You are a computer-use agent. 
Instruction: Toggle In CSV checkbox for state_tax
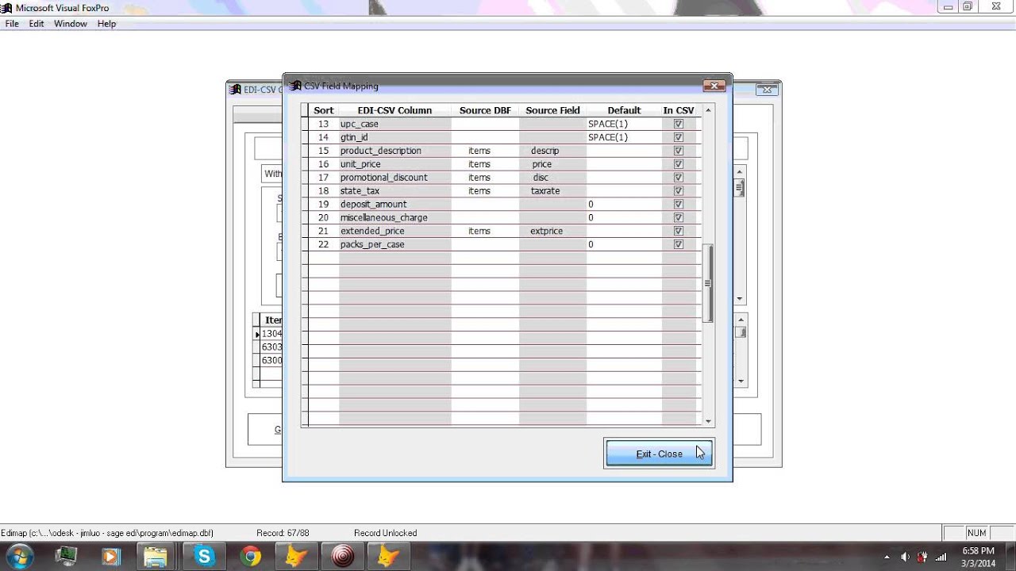point(679,191)
